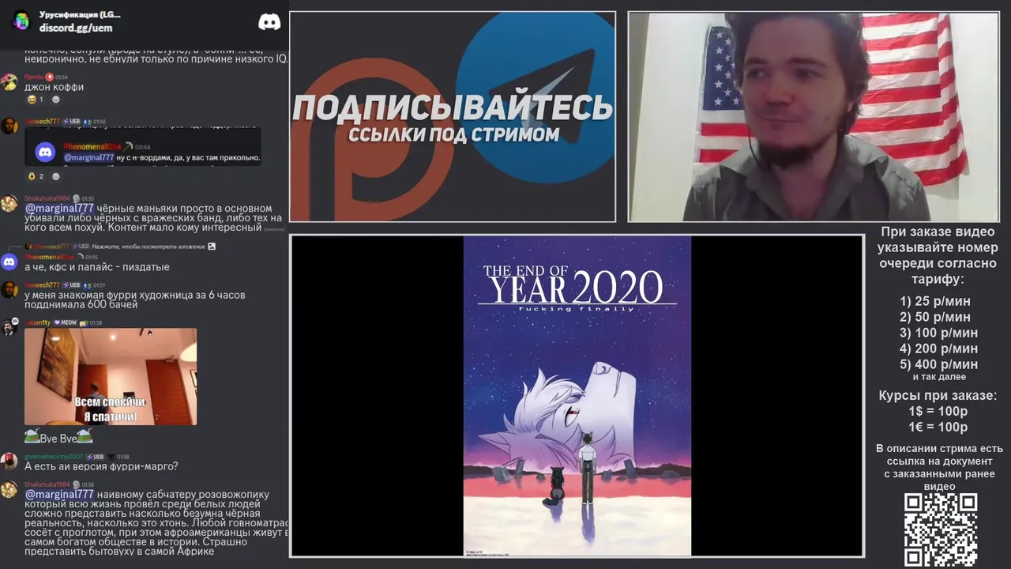Screen dimensions: 1011x569
Task: Click the exchange rate "1€ = 100р"
Action: pyautogui.click(x=938, y=427)
